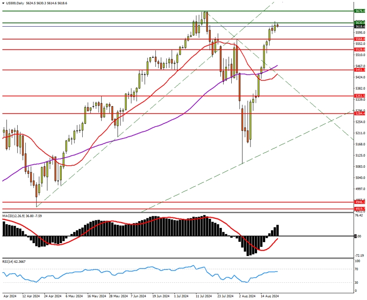Click the 19 Jun 2024 date label
The image size is (367, 300).
(160, 296)
